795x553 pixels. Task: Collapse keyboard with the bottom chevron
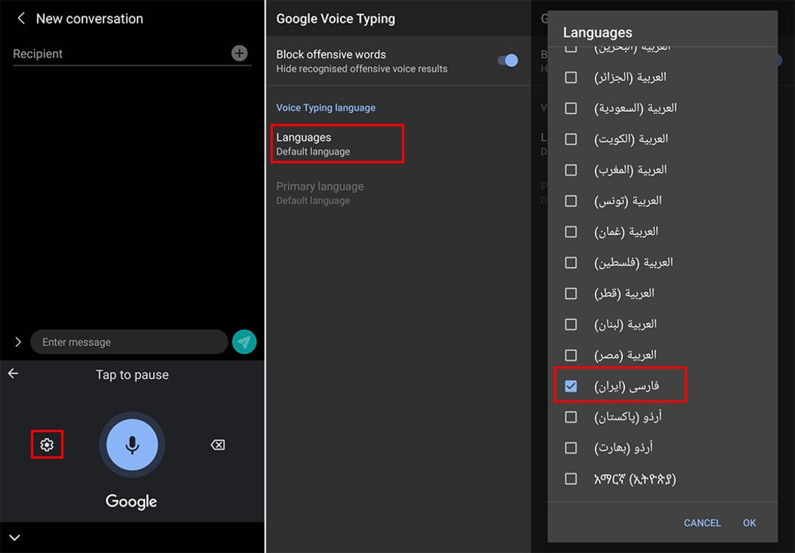point(15,538)
